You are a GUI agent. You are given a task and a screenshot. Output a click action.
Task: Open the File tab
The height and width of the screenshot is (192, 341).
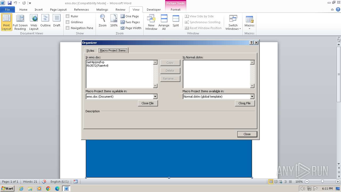pyautogui.click(x=7, y=10)
